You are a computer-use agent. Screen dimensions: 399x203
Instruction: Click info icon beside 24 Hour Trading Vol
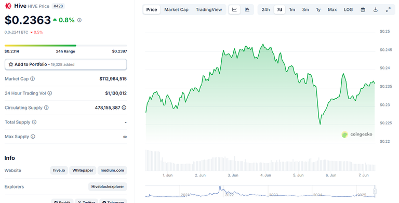[x=50, y=93]
